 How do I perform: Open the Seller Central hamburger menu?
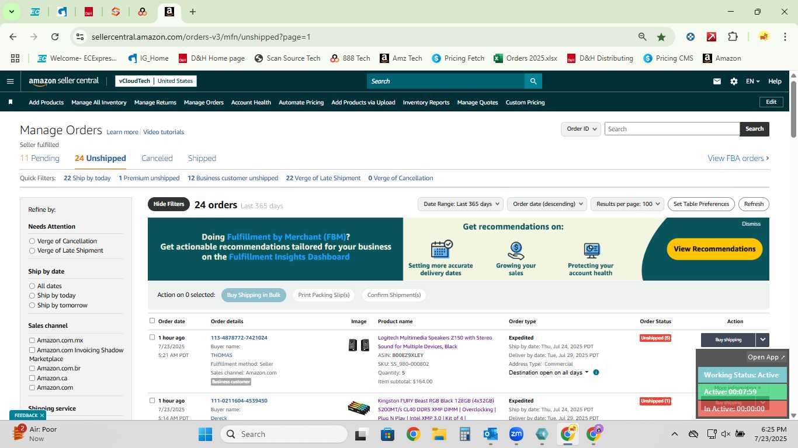(10, 81)
